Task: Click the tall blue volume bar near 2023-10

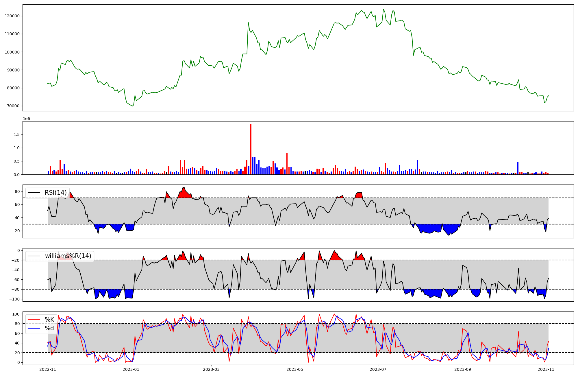Action: [518, 168]
